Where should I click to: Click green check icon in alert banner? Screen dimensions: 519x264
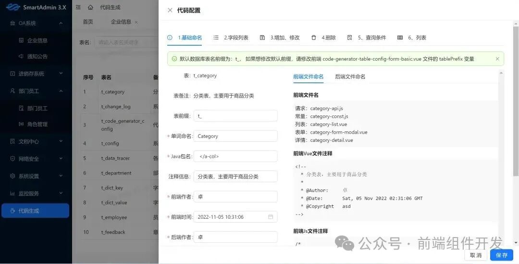[x=174, y=59]
